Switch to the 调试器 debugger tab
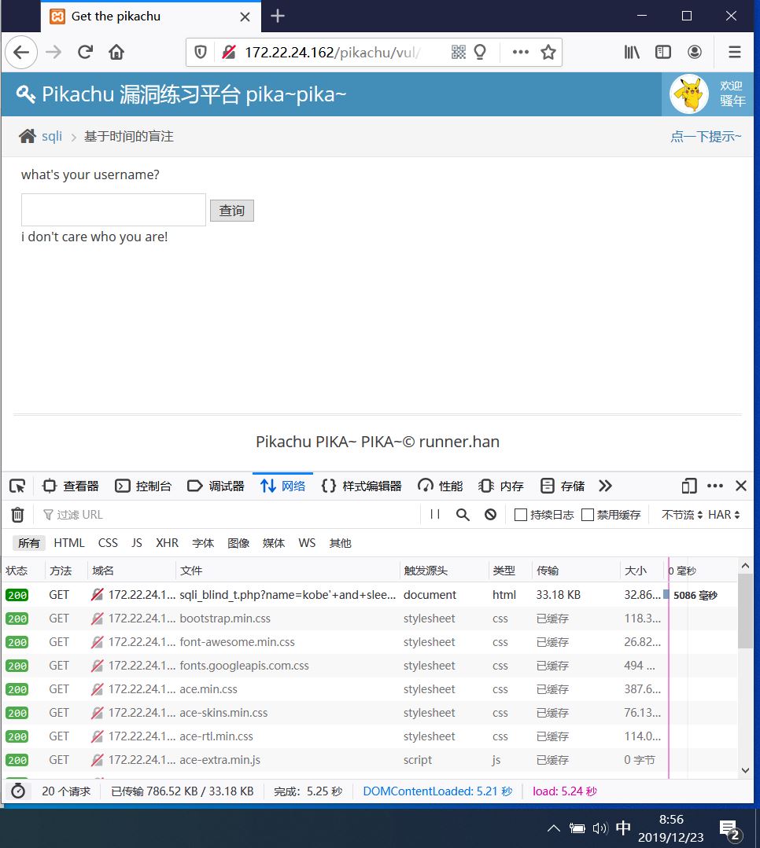This screenshot has width=760, height=848. point(216,486)
